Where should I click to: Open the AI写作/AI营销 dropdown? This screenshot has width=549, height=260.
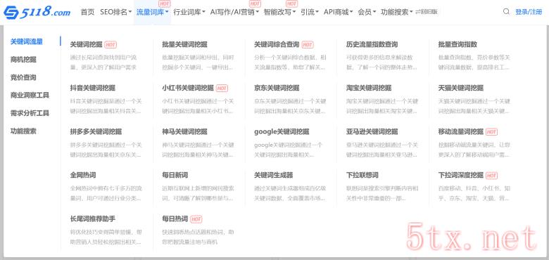pos(234,12)
